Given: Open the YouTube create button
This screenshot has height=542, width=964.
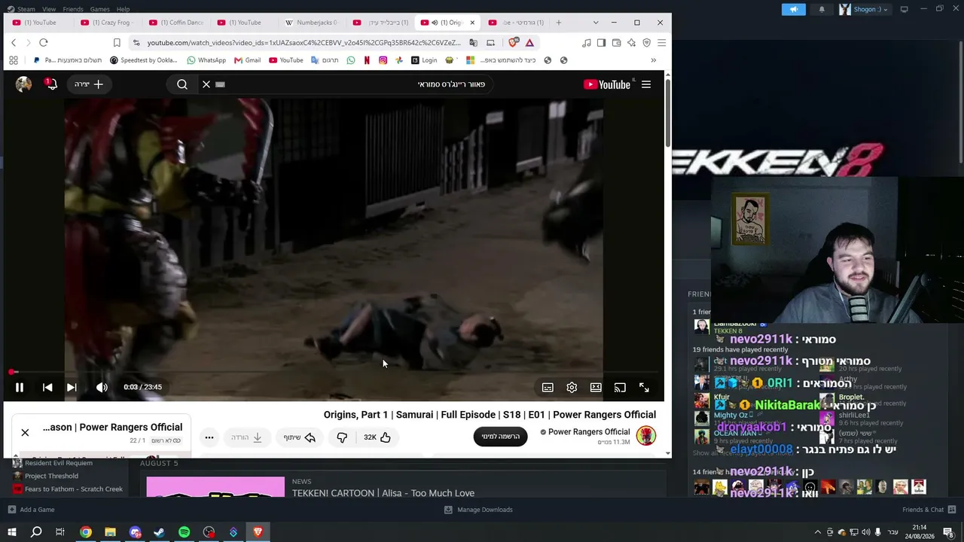Looking at the screenshot, I should 88,84.
